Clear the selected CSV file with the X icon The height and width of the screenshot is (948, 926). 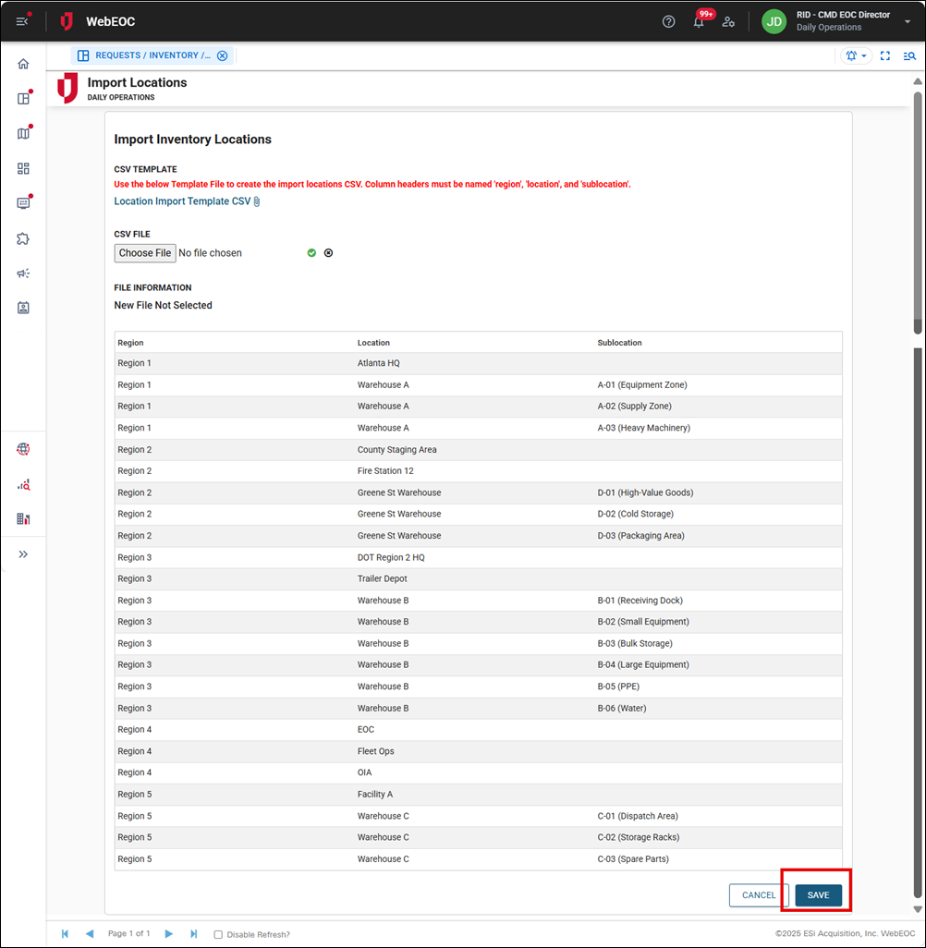[328, 252]
